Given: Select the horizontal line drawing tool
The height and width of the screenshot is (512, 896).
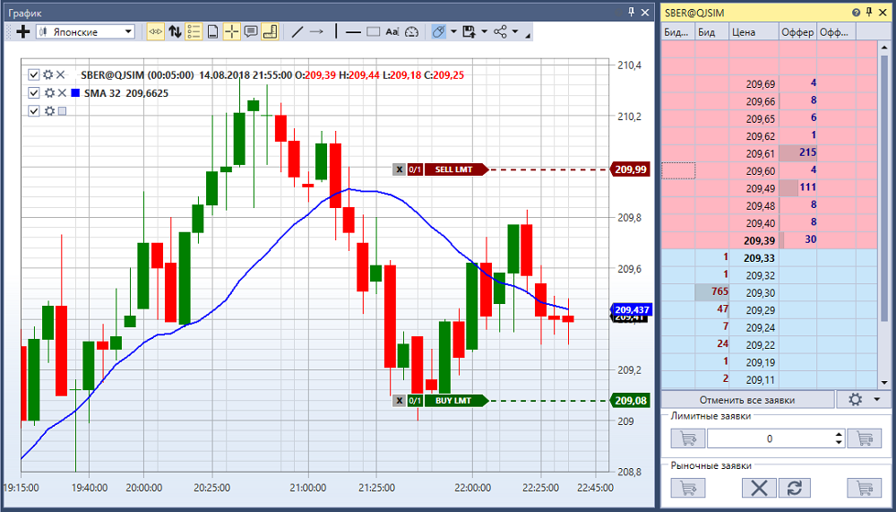Looking at the screenshot, I should pyautogui.click(x=354, y=32).
